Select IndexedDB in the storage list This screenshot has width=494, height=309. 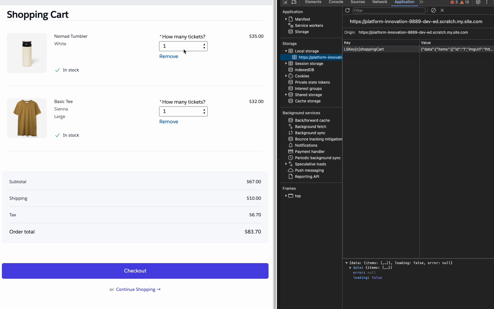click(x=304, y=70)
